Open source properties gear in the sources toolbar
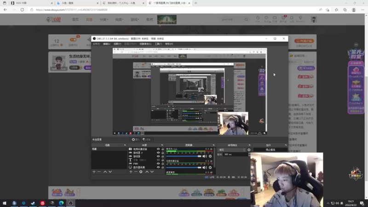Viewport: 368px width, 207px height. 141,172
